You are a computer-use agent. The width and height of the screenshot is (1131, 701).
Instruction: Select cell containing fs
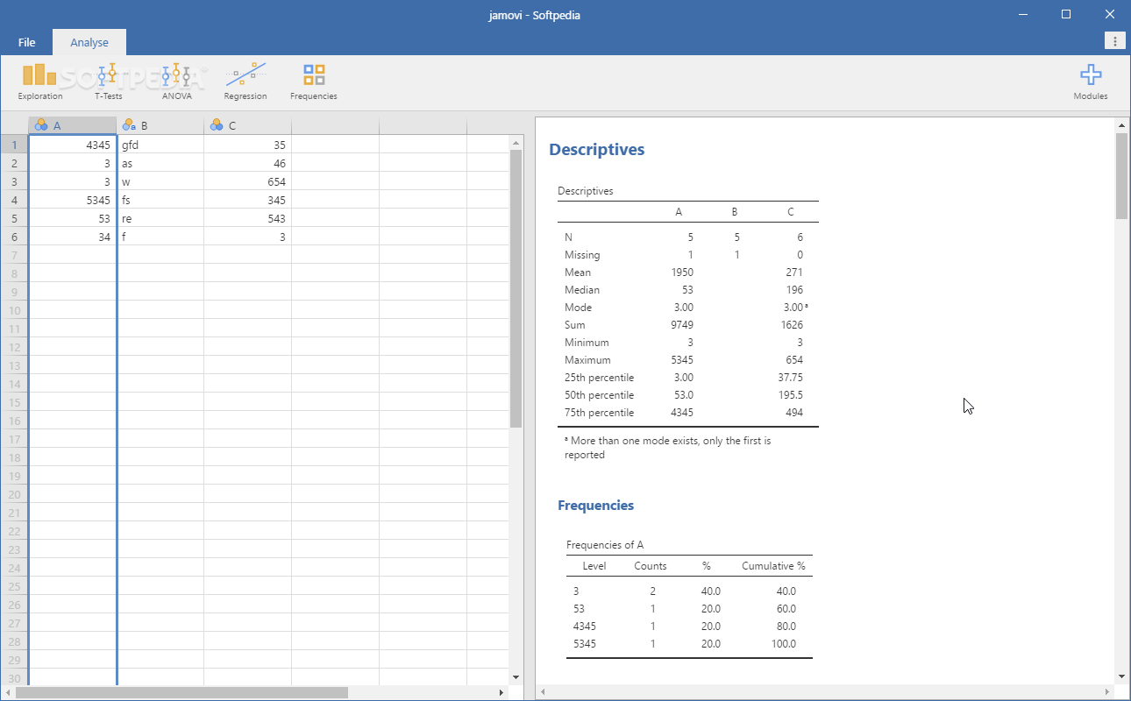(160, 201)
